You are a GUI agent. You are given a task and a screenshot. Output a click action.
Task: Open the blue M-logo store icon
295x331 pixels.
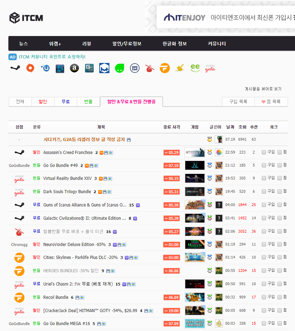click(x=105, y=68)
